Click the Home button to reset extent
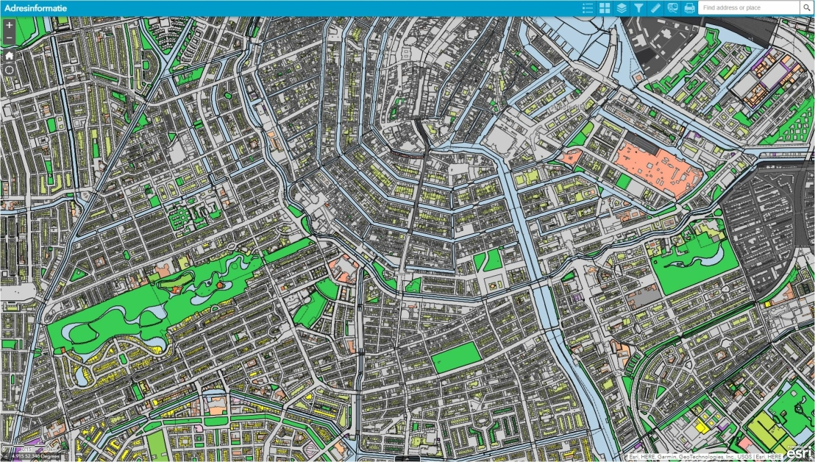Image resolution: width=815 pixels, height=462 pixels. coord(8,54)
